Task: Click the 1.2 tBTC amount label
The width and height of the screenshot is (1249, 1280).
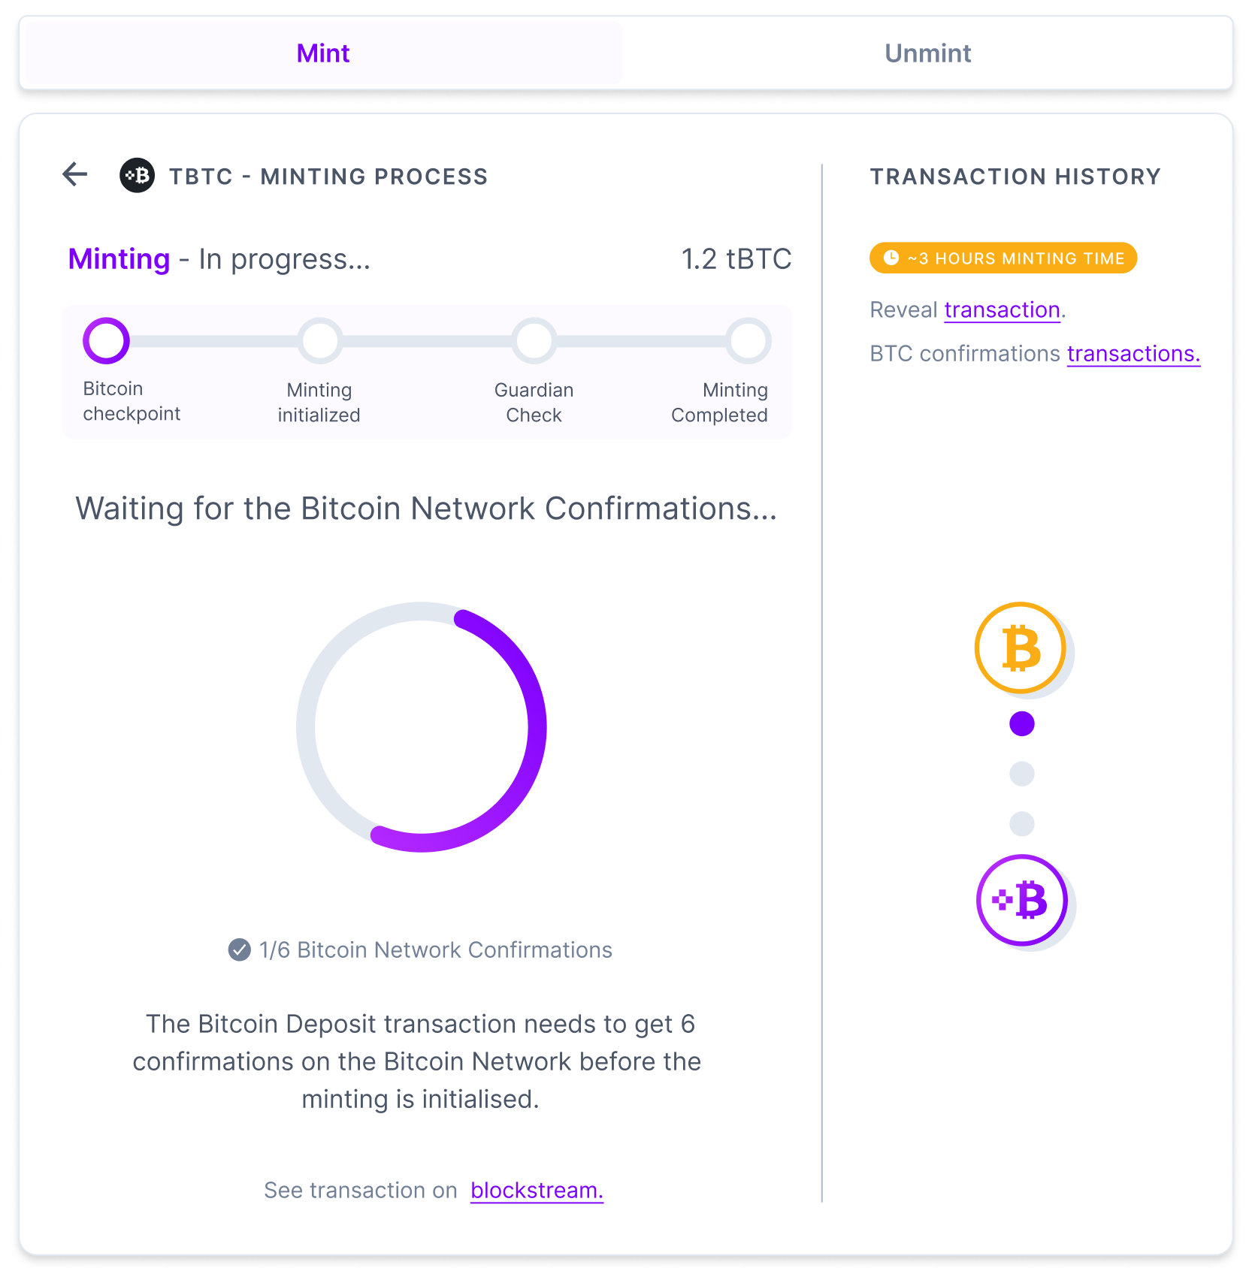Action: click(736, 258)
